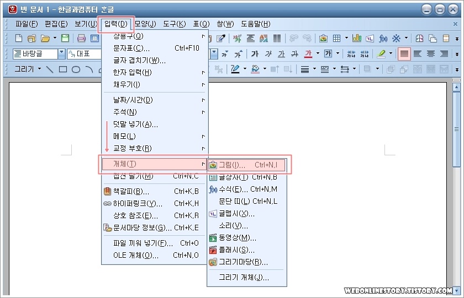Click the printer icon in the toolbar

pyautogui.click(x=81, y=38)
